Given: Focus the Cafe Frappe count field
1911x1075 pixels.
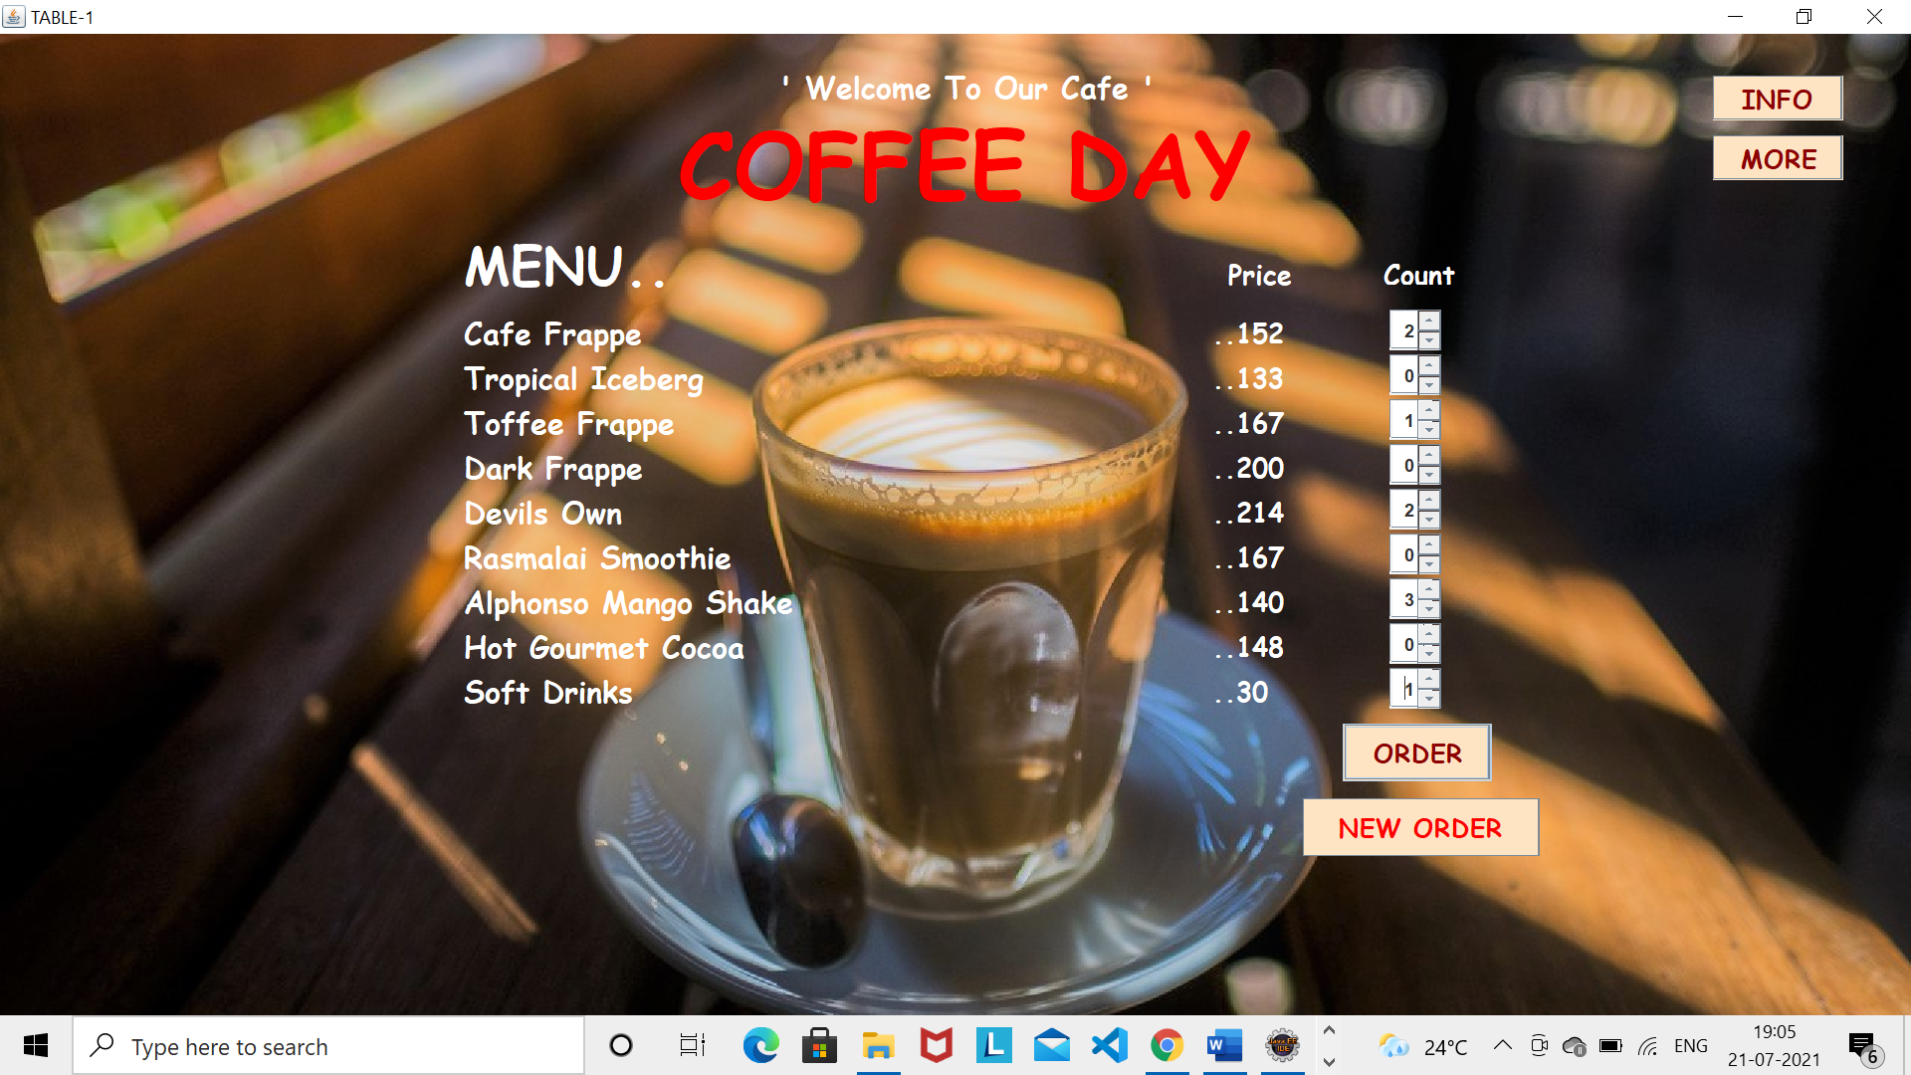Looking at the screenshot, I should 1404,330.
